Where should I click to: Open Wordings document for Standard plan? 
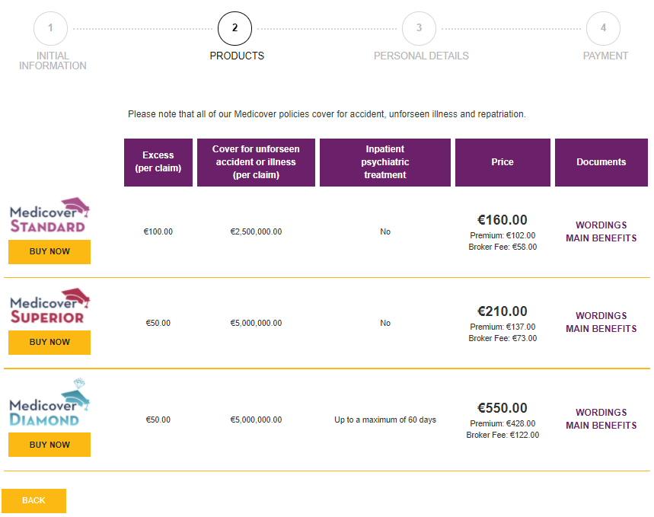coord(601,225)
